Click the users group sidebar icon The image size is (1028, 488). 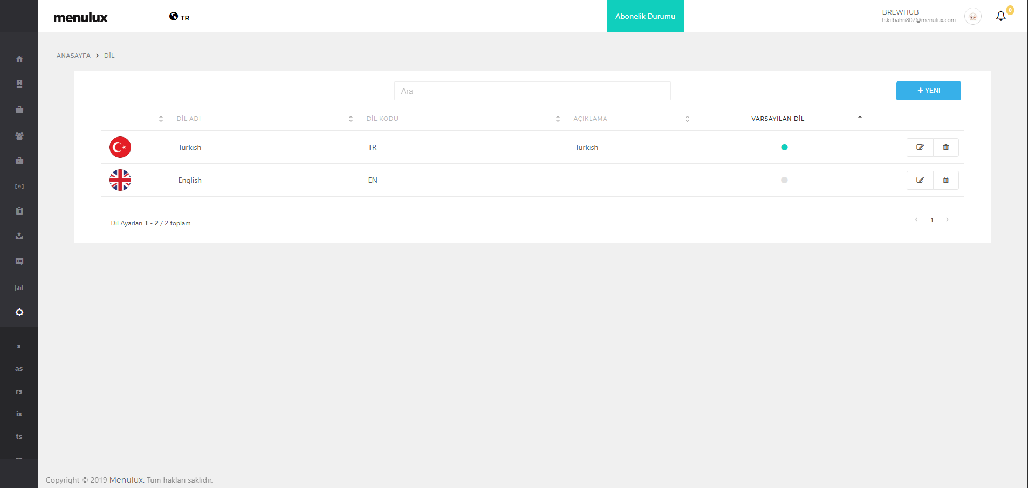[x=19, y=136]
